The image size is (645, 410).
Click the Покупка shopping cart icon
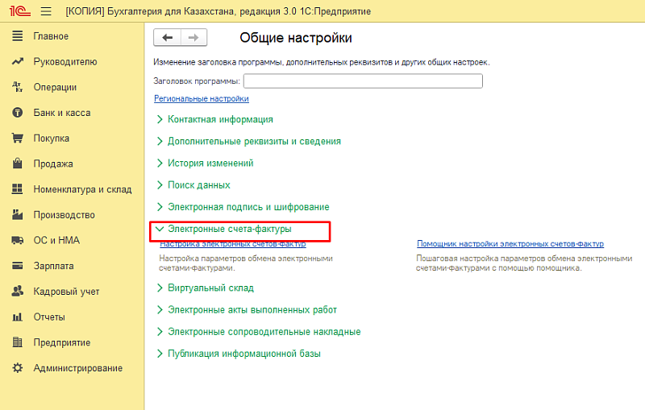click(x=16, y=138)
